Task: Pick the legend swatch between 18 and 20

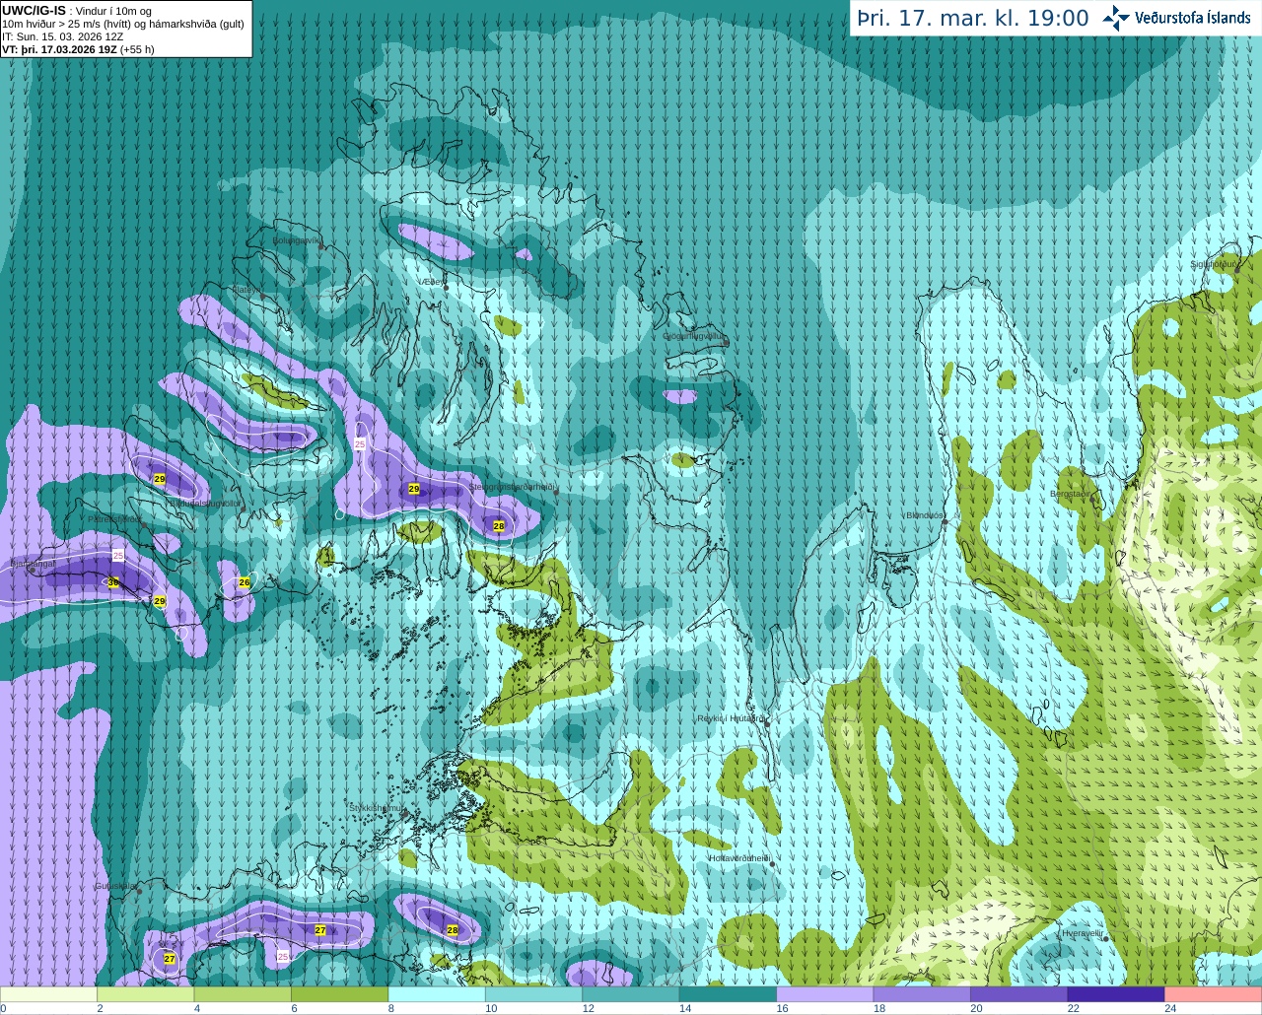Action: pyautogui.click(x=923, y=994)
